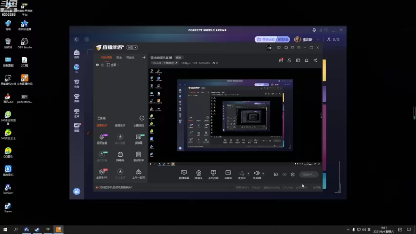Open the orange streaming app taskbar icon
This screenshot has height=234, width=416.
point(58,229)
